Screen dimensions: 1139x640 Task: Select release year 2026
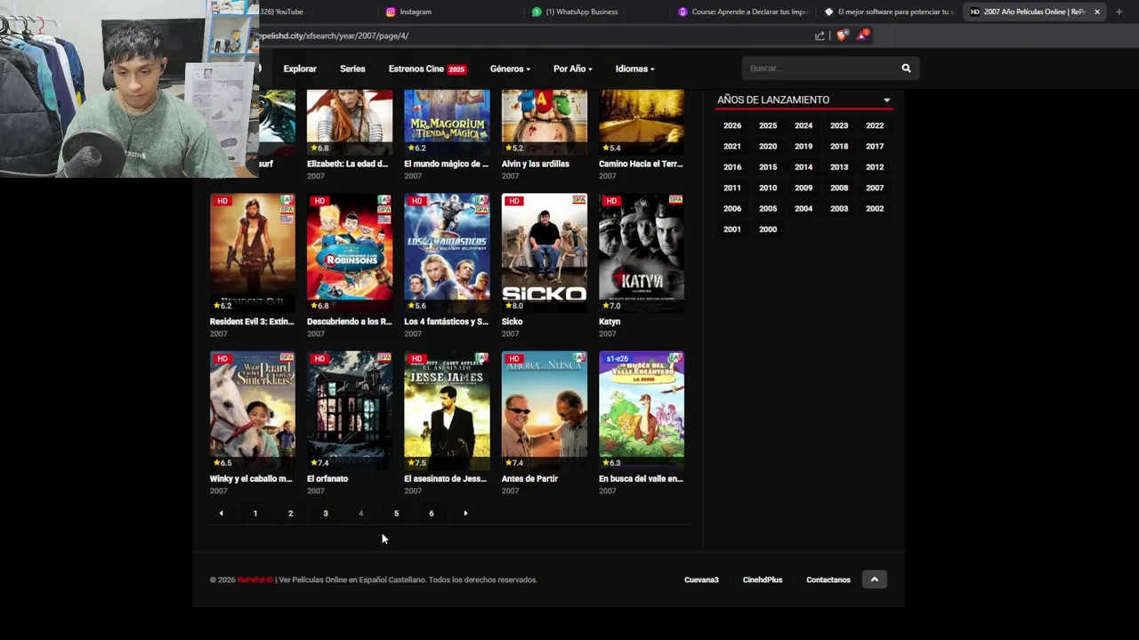(732, 125)
